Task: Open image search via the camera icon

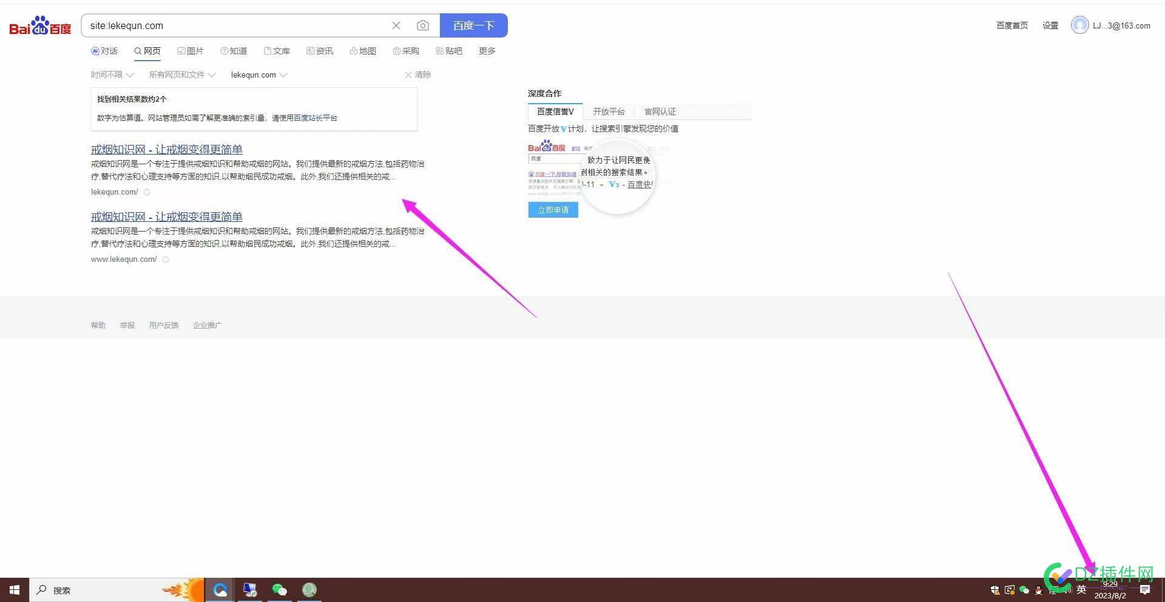Action: tap(423, 25)
